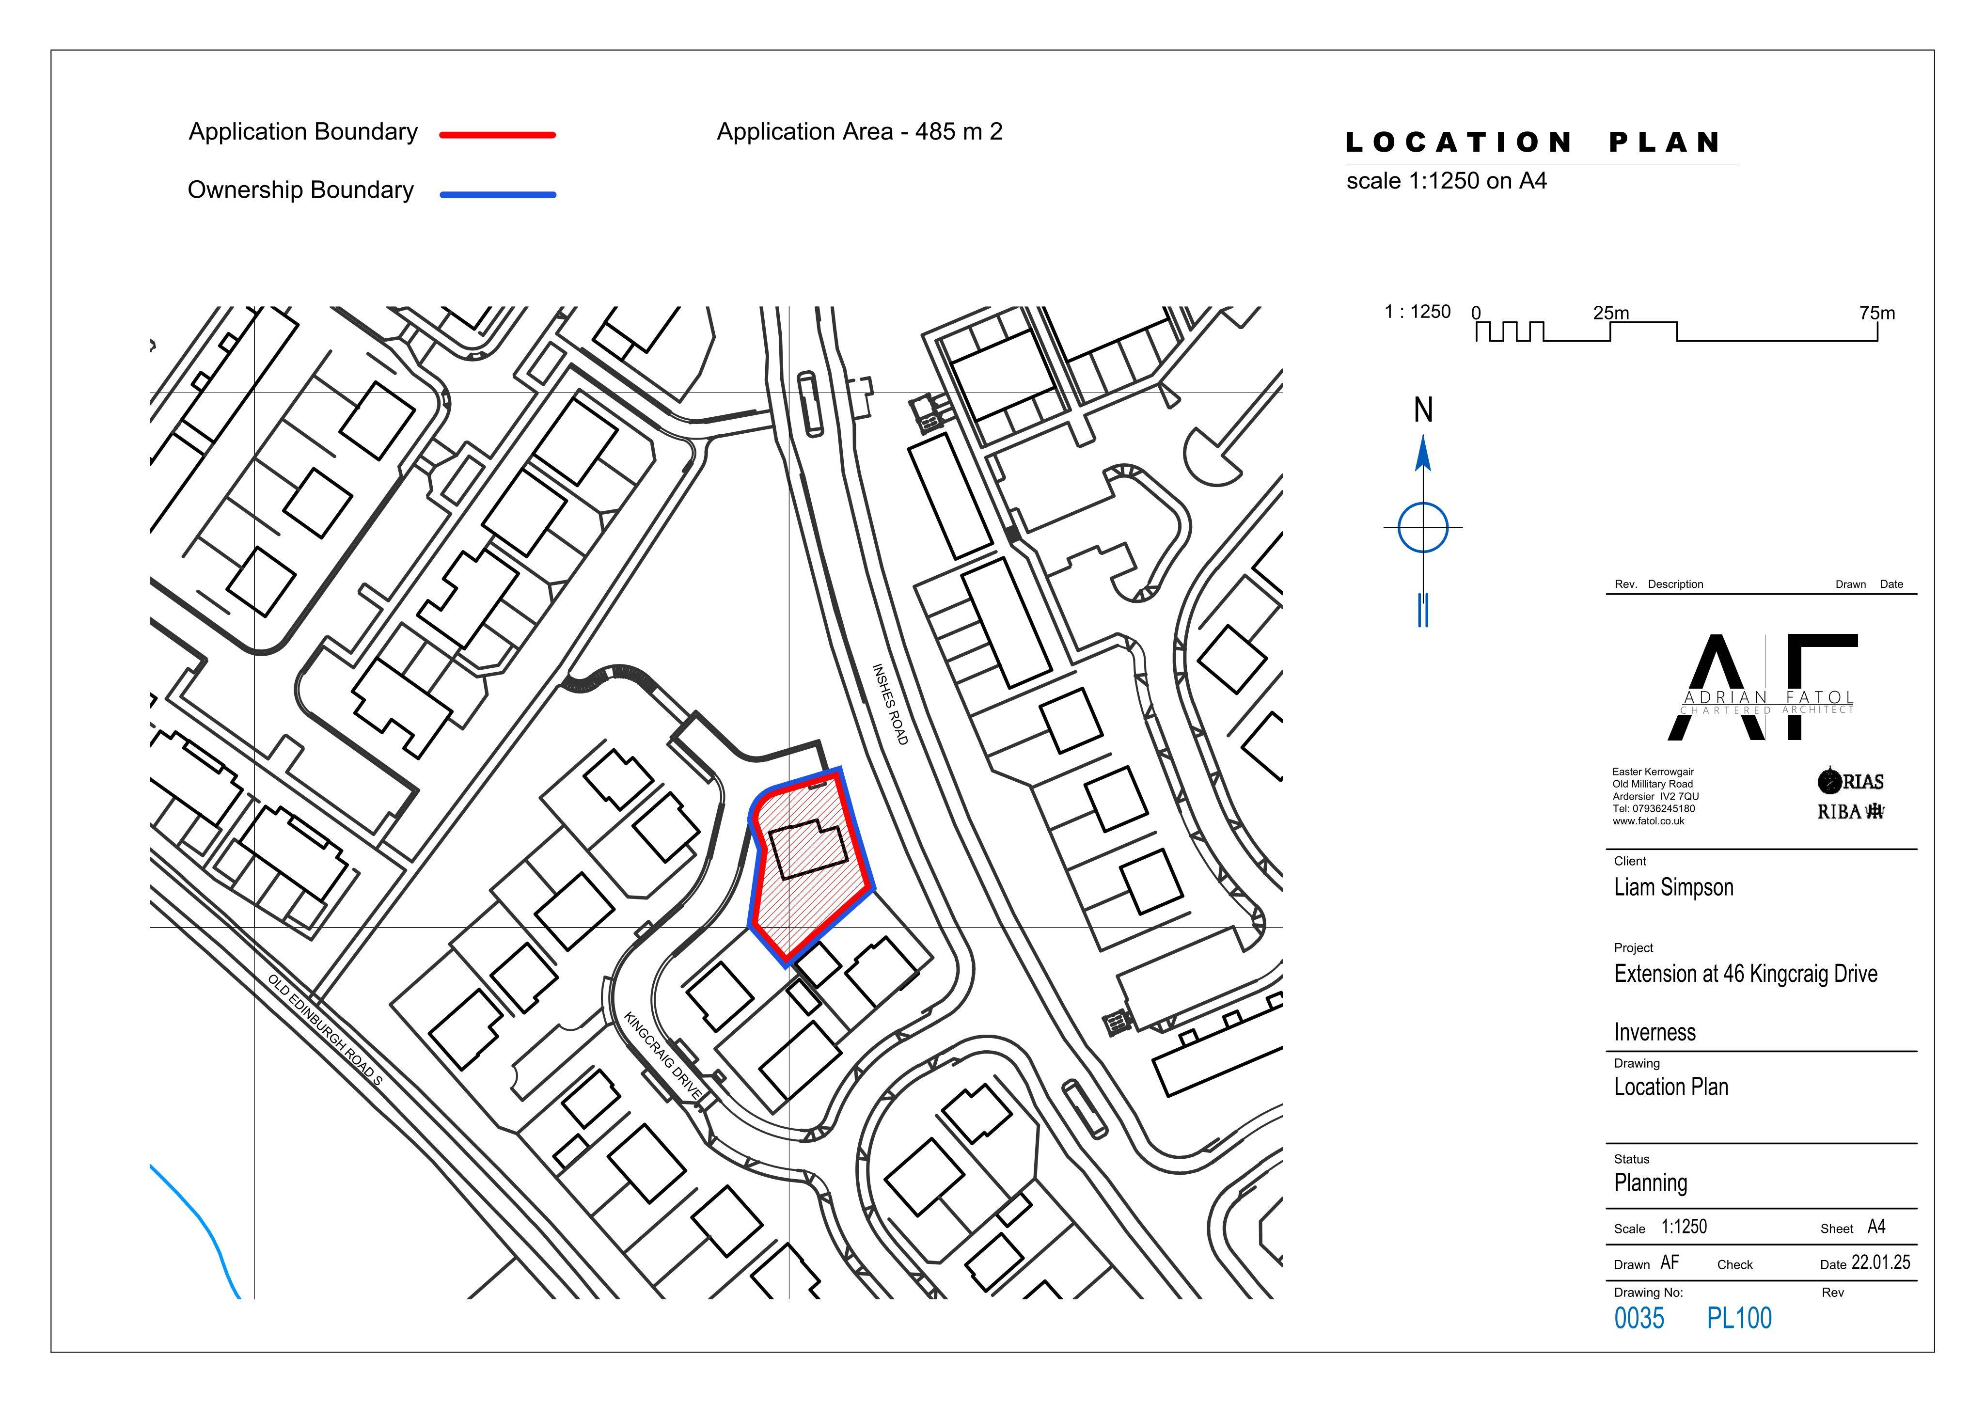Click the RIBA logo
Viewport: 1985px width, 1403px height.
(1850, 812)
